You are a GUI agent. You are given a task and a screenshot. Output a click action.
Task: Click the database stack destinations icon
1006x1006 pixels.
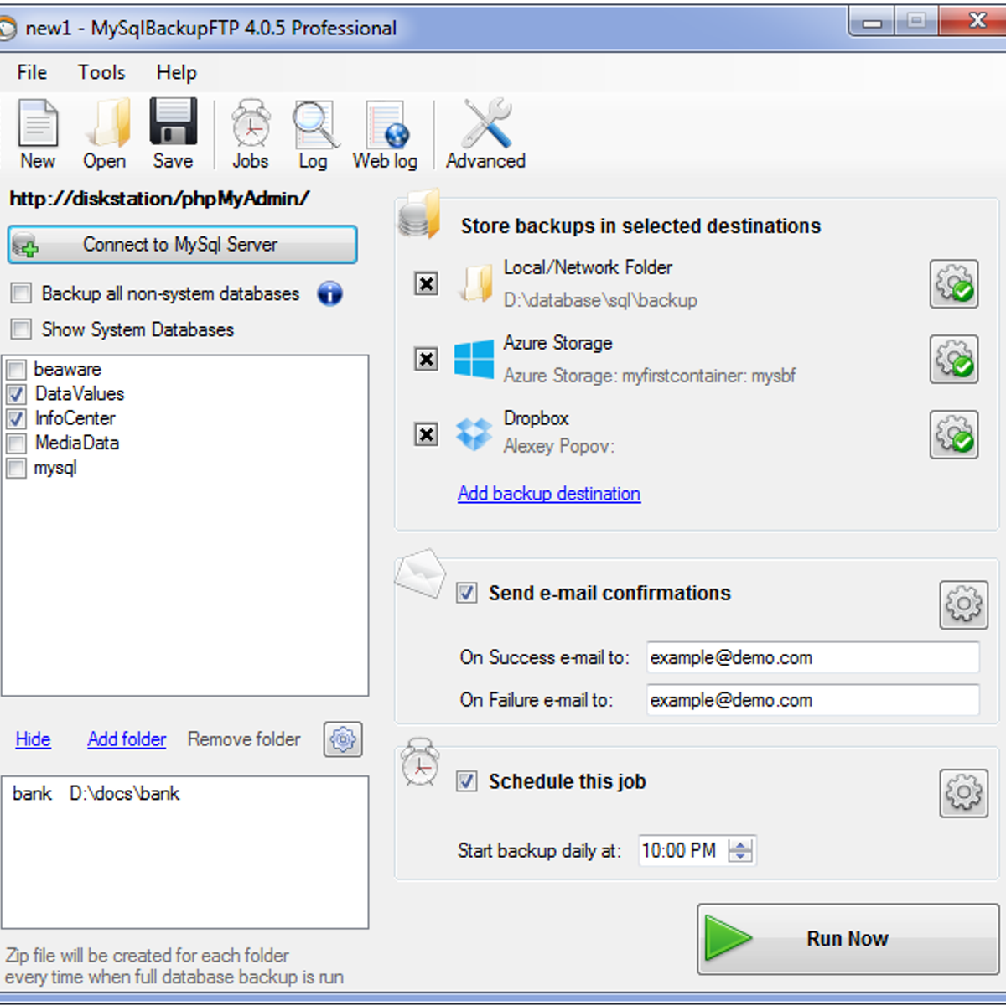[419, 215]
